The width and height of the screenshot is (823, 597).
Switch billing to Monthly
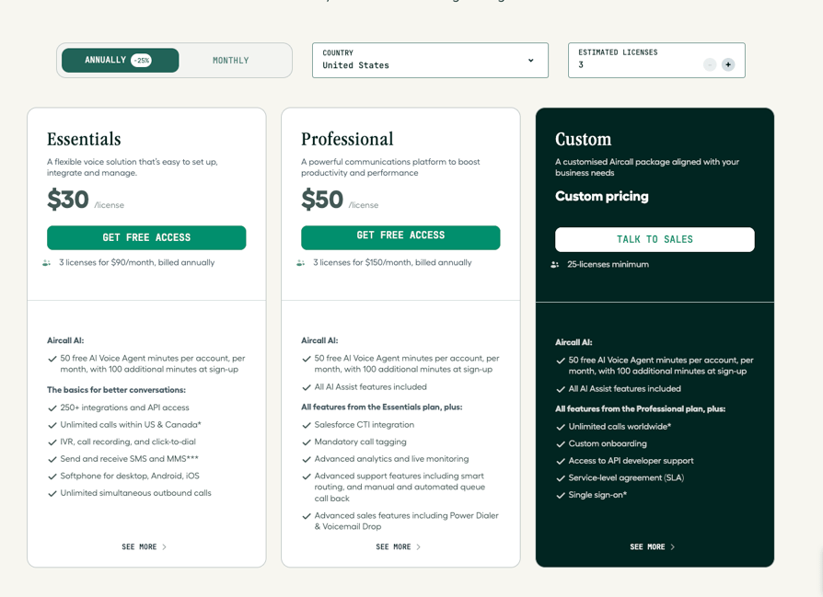(230, 61)
